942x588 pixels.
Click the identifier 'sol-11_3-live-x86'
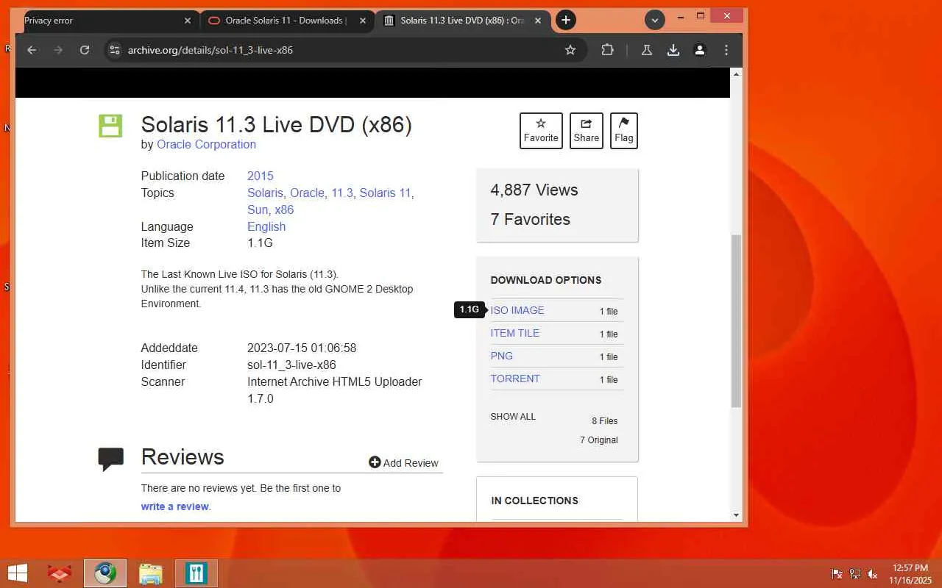pyautogui.click(x=291, y=365)
